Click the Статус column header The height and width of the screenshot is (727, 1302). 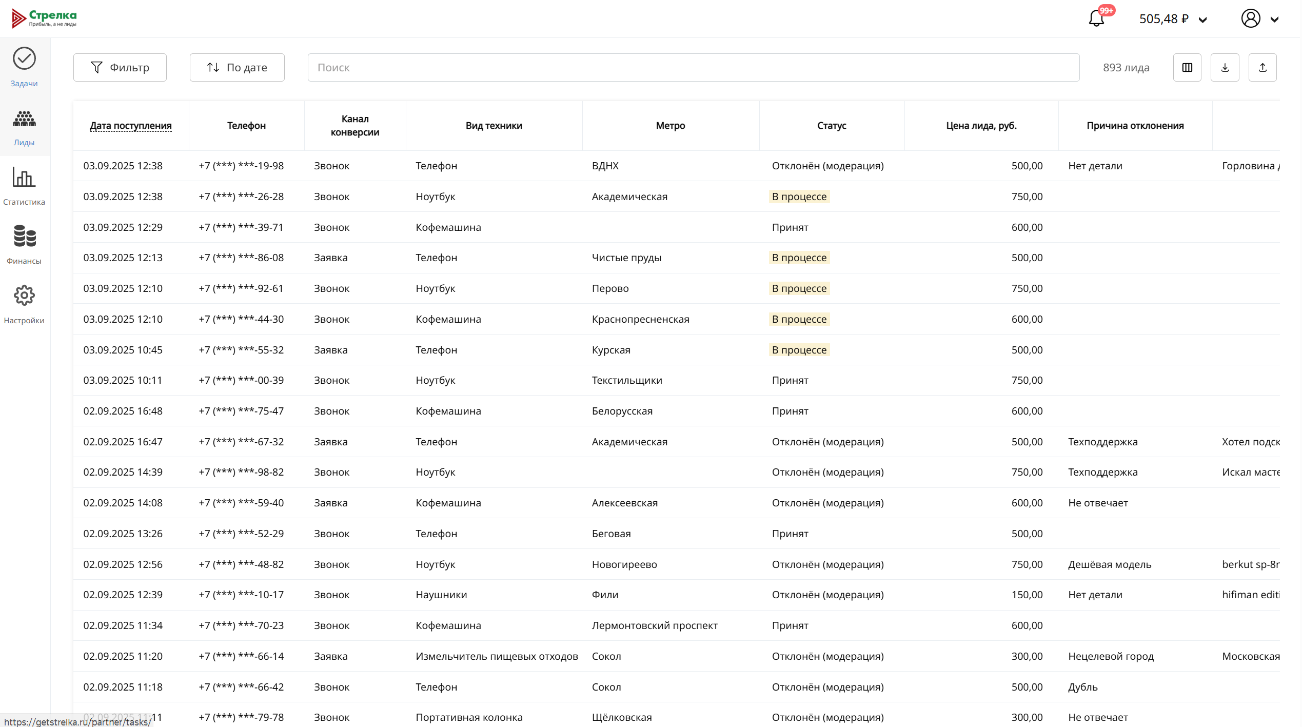coord(831,126)
